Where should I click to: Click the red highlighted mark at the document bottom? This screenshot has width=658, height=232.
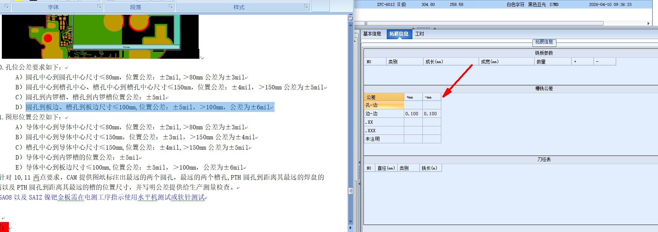4,227
